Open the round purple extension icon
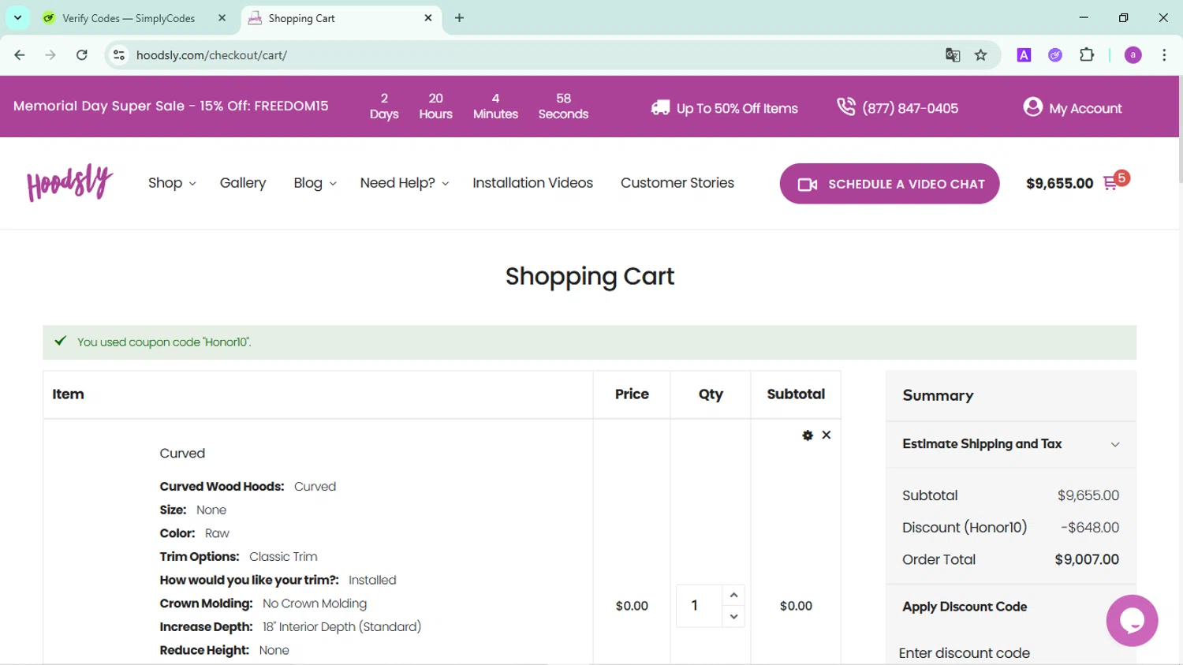Screen dimensions: 1183x665 tap(1055, 55)
